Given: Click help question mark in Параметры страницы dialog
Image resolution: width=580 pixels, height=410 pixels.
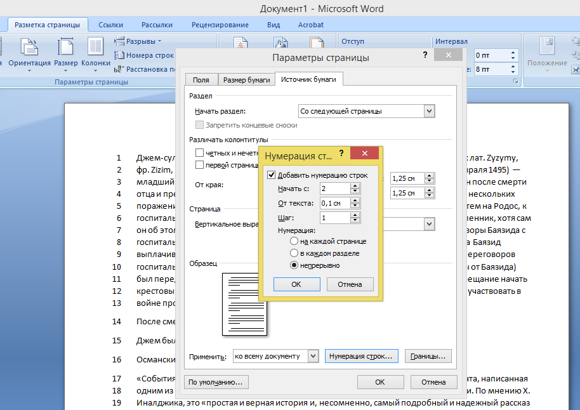Looking at the screenshot, I should (425, 55).
